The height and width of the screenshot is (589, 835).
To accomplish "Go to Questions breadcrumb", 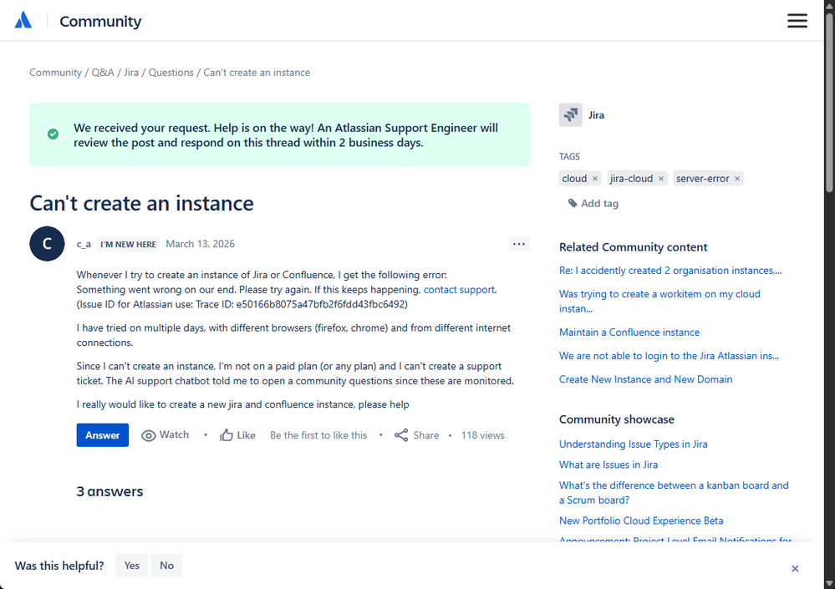I will pos(171,73).
